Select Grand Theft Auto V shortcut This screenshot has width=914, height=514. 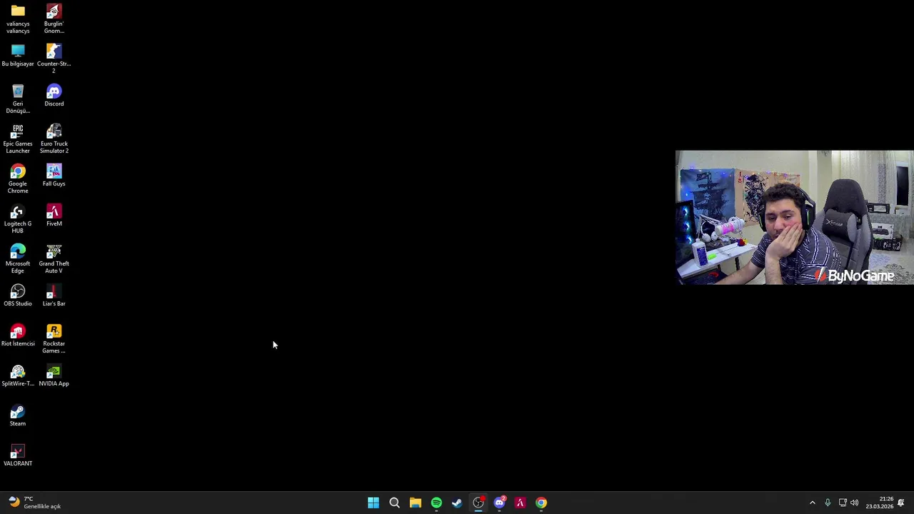click(54, 258)
